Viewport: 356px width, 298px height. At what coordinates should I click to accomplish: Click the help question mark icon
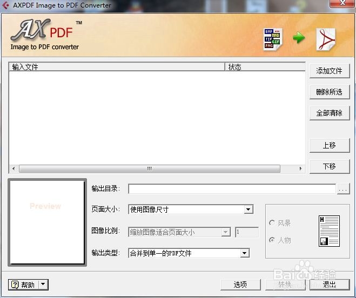click(15, 285)
